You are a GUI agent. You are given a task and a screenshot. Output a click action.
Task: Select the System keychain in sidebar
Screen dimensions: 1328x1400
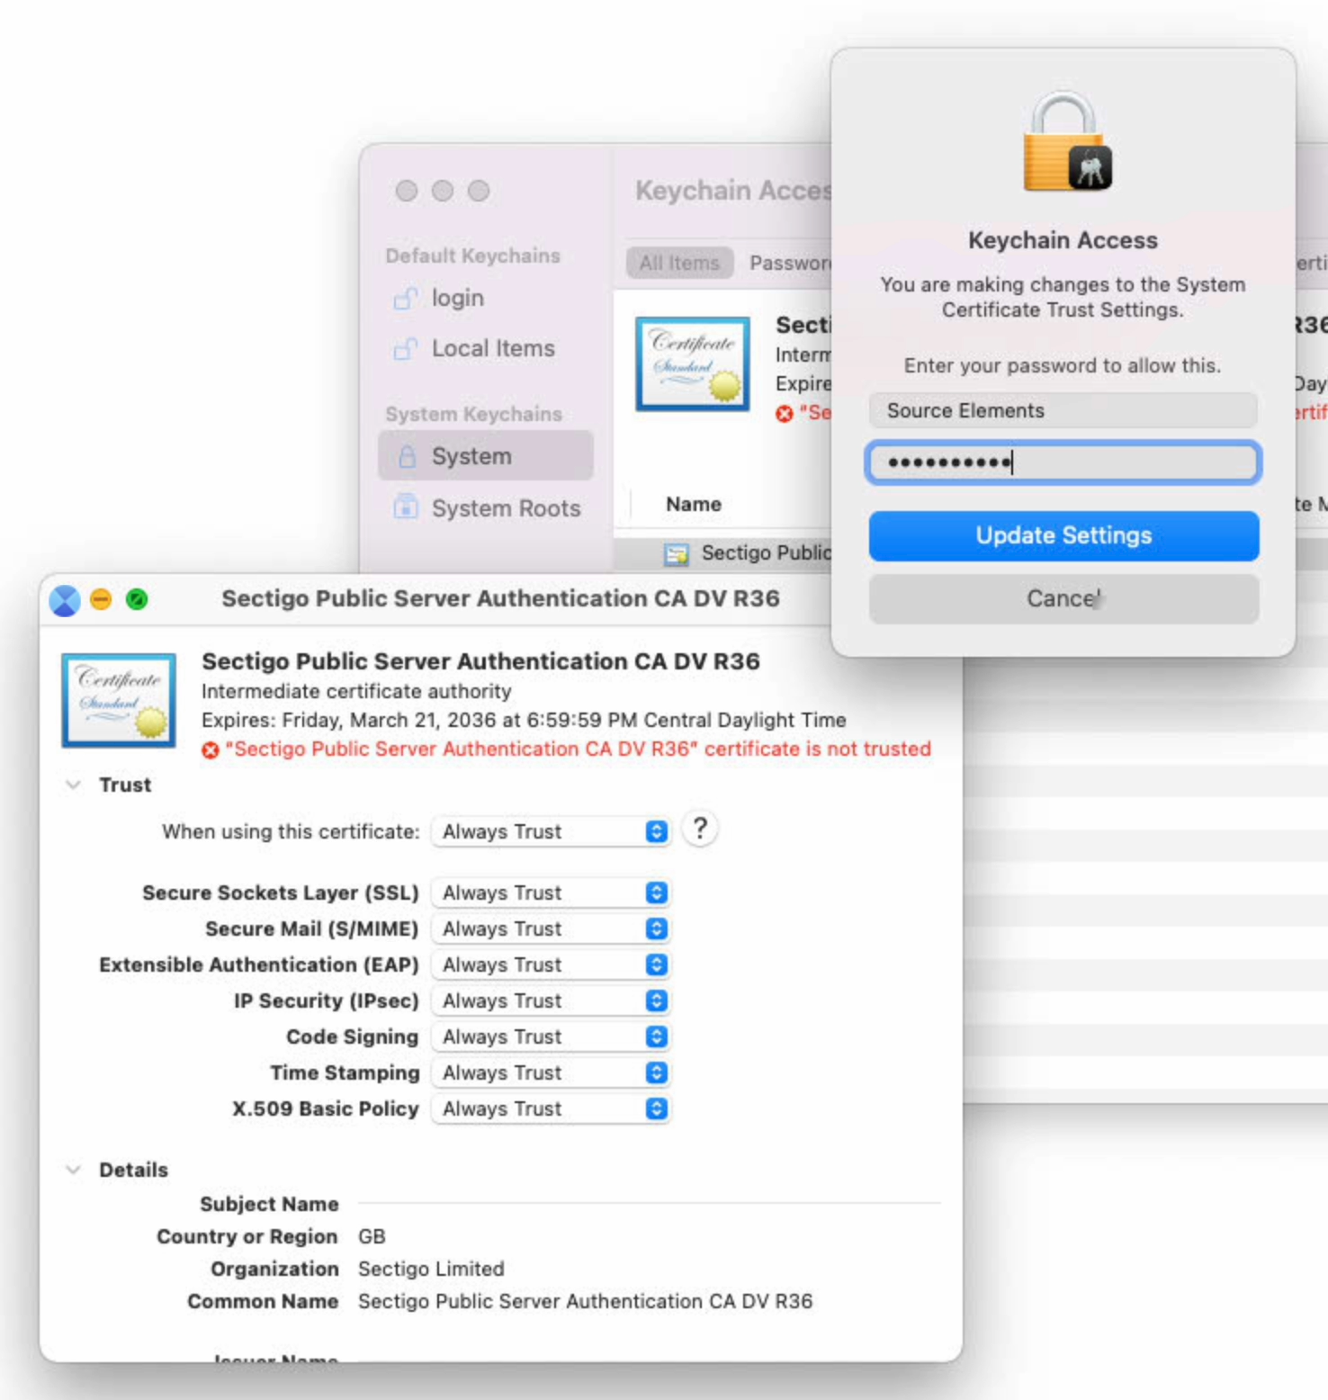click(x=486, y=456)
